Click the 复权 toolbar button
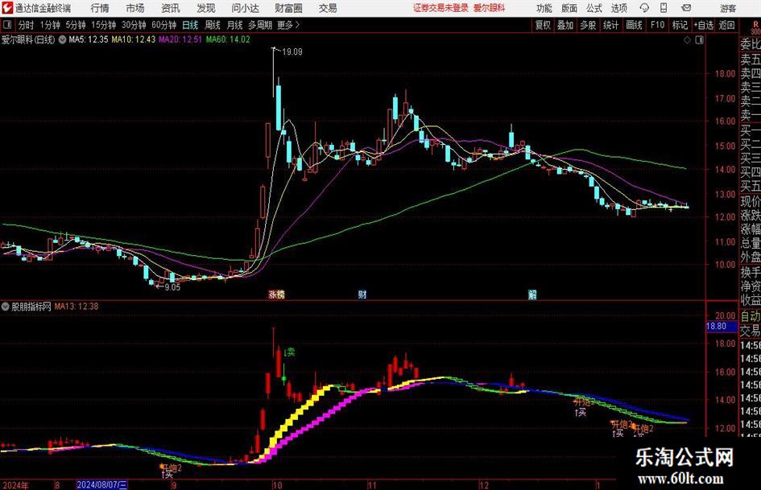The image size is (761, 490). pyautogui.click(x=543, y=25)
